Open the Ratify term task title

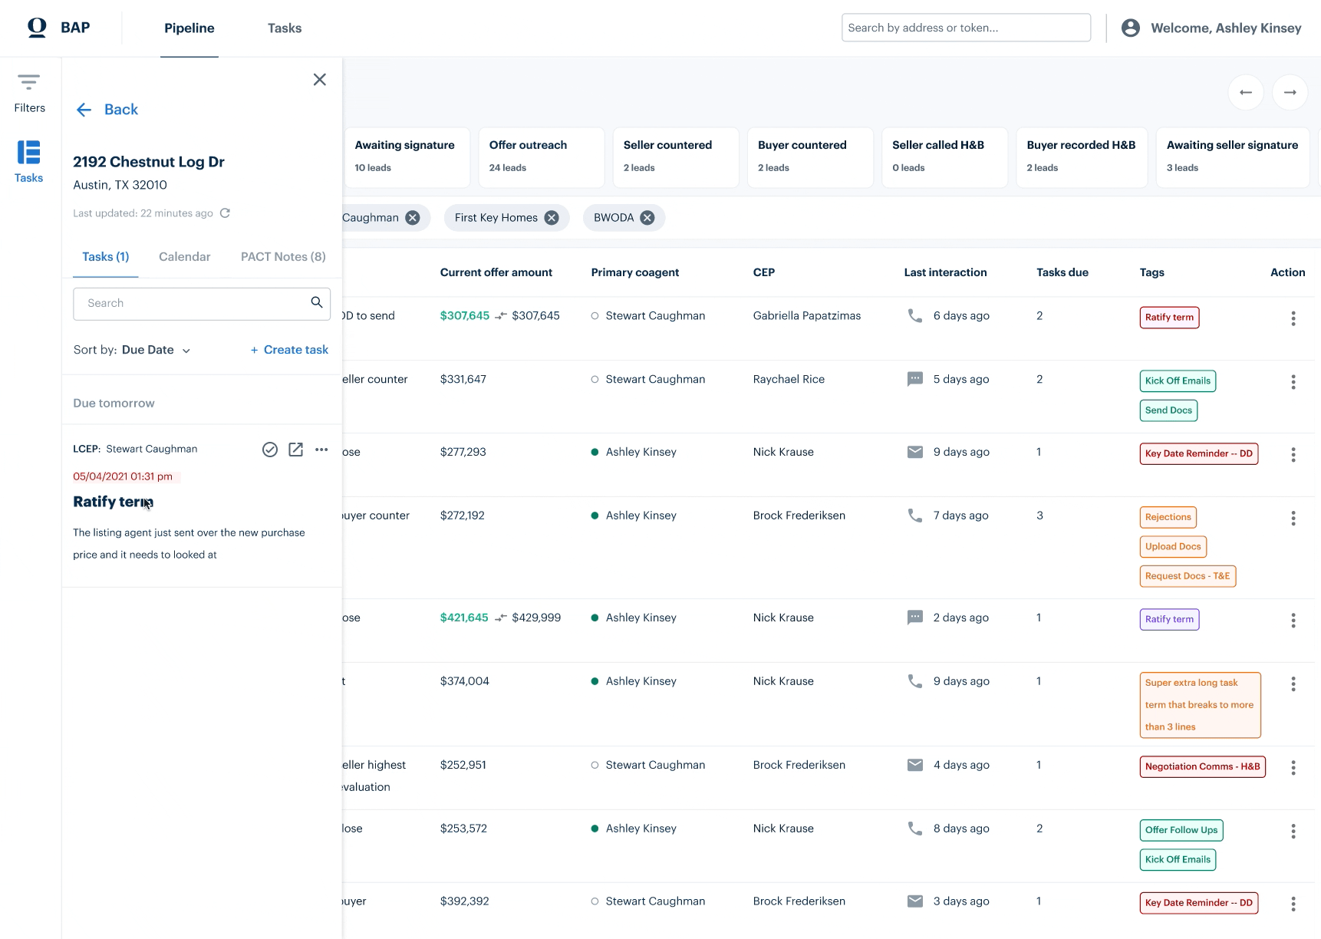pyautogui.click(x=113, y=502)
